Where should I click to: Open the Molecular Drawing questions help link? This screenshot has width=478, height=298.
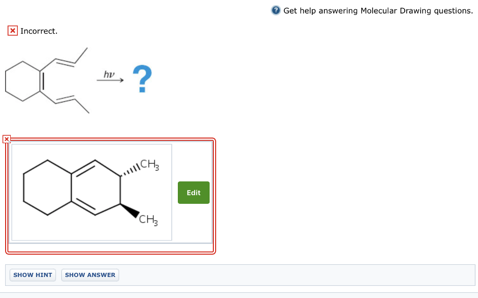click(378, 10)
